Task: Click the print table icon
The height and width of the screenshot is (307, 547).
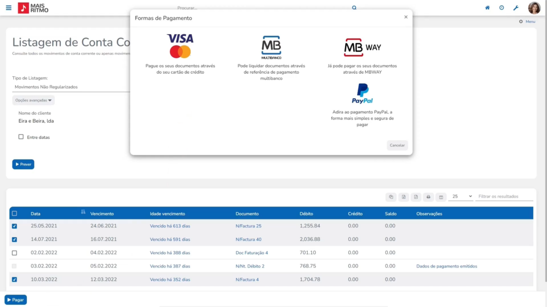Action: (x=428, y=197)
